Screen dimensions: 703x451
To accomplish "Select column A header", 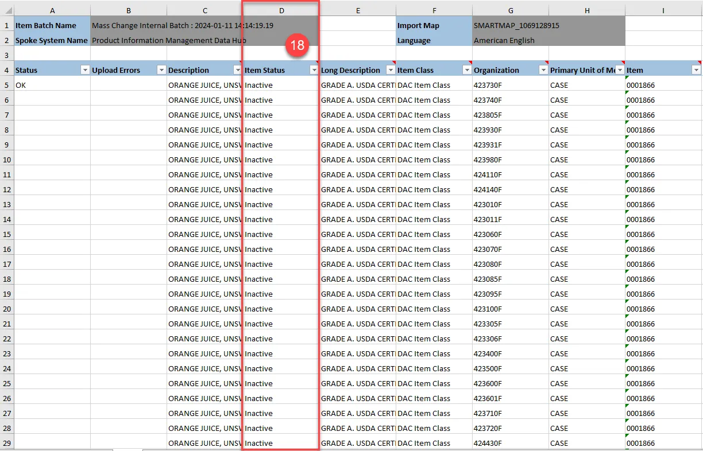I will [x=52, y=10].
